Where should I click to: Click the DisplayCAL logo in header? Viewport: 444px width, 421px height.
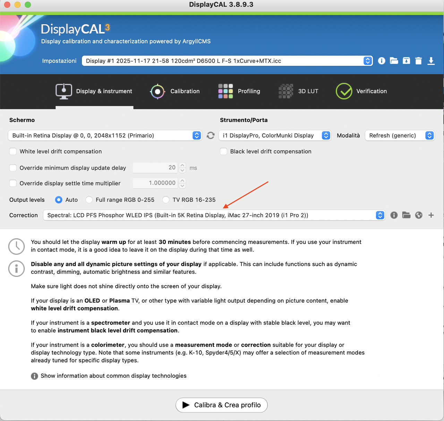click(x=75, y=29)
